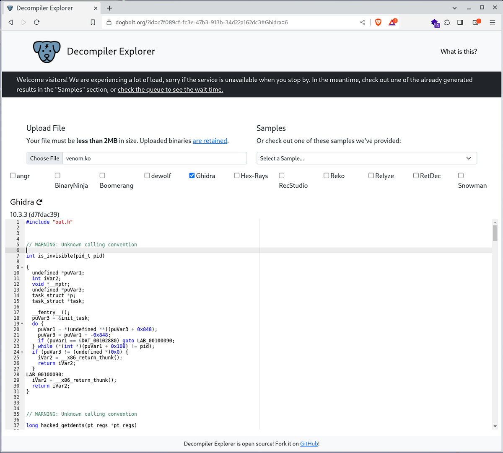
Task: Click the __fentry__(); line
Action: (x=51, y=312)
